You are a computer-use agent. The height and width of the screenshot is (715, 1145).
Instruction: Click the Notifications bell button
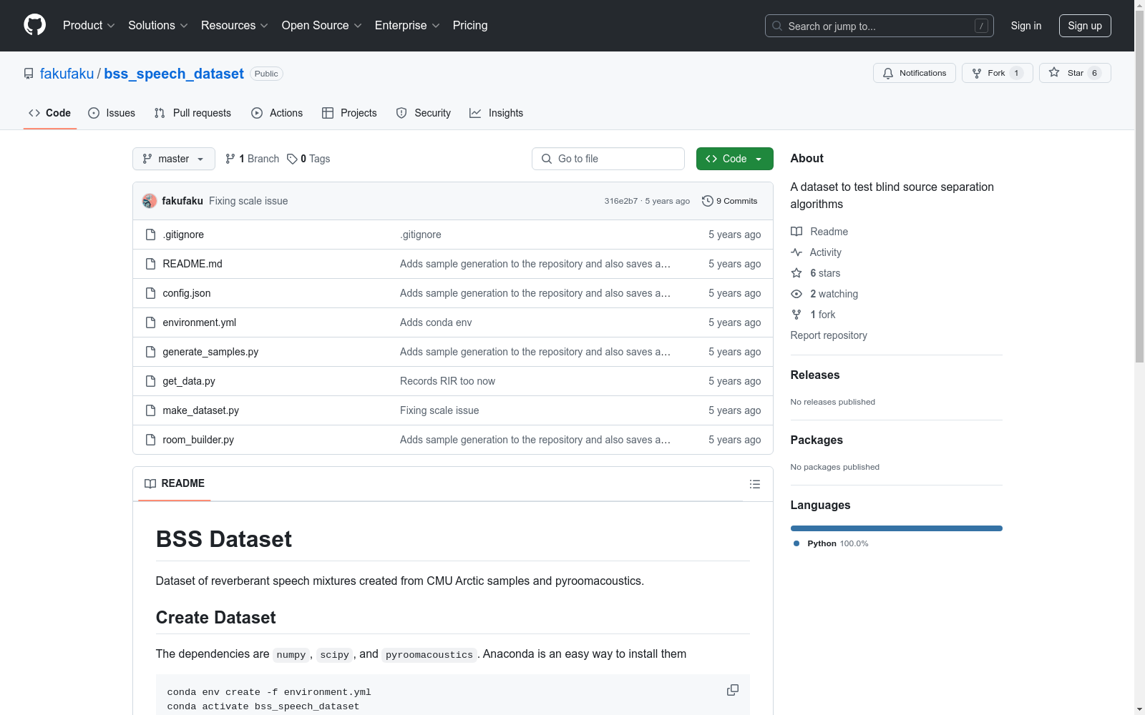(x=914, y=73)
